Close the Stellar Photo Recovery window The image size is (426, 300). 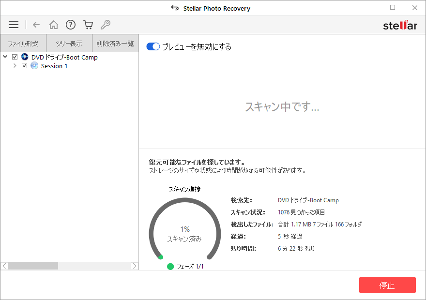click(x=414, y=8)
